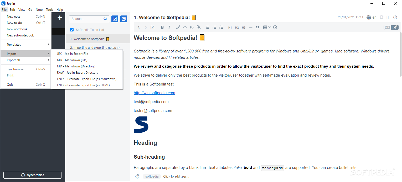Open the Help menu
The image size is (402, 182).
60,10
